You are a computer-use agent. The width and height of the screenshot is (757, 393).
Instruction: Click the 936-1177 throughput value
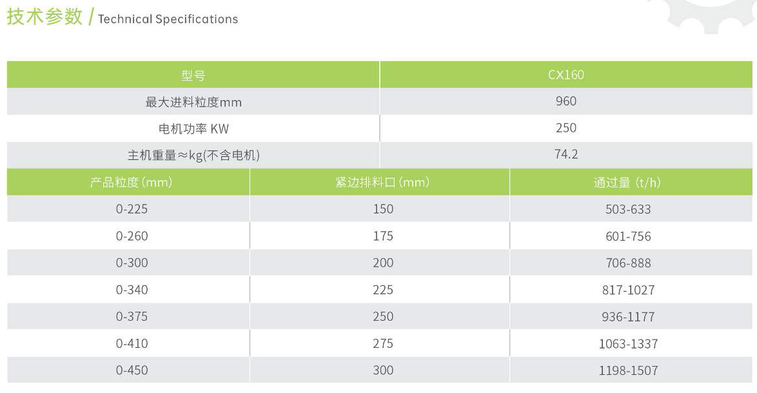click(628, 317)
